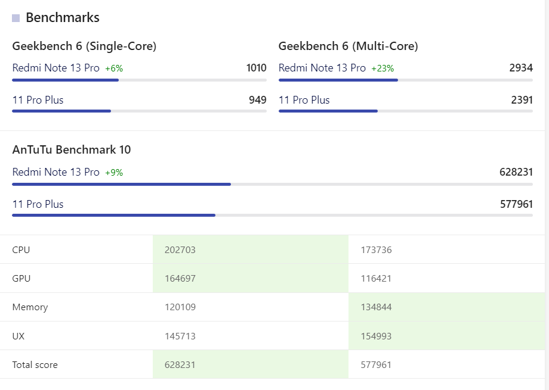Screen dimensions: 549x390
Task: Select the +6% single-core difference label
Action: click(114, 68)
